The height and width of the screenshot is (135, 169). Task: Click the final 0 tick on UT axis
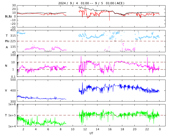(x=160, y=129)
